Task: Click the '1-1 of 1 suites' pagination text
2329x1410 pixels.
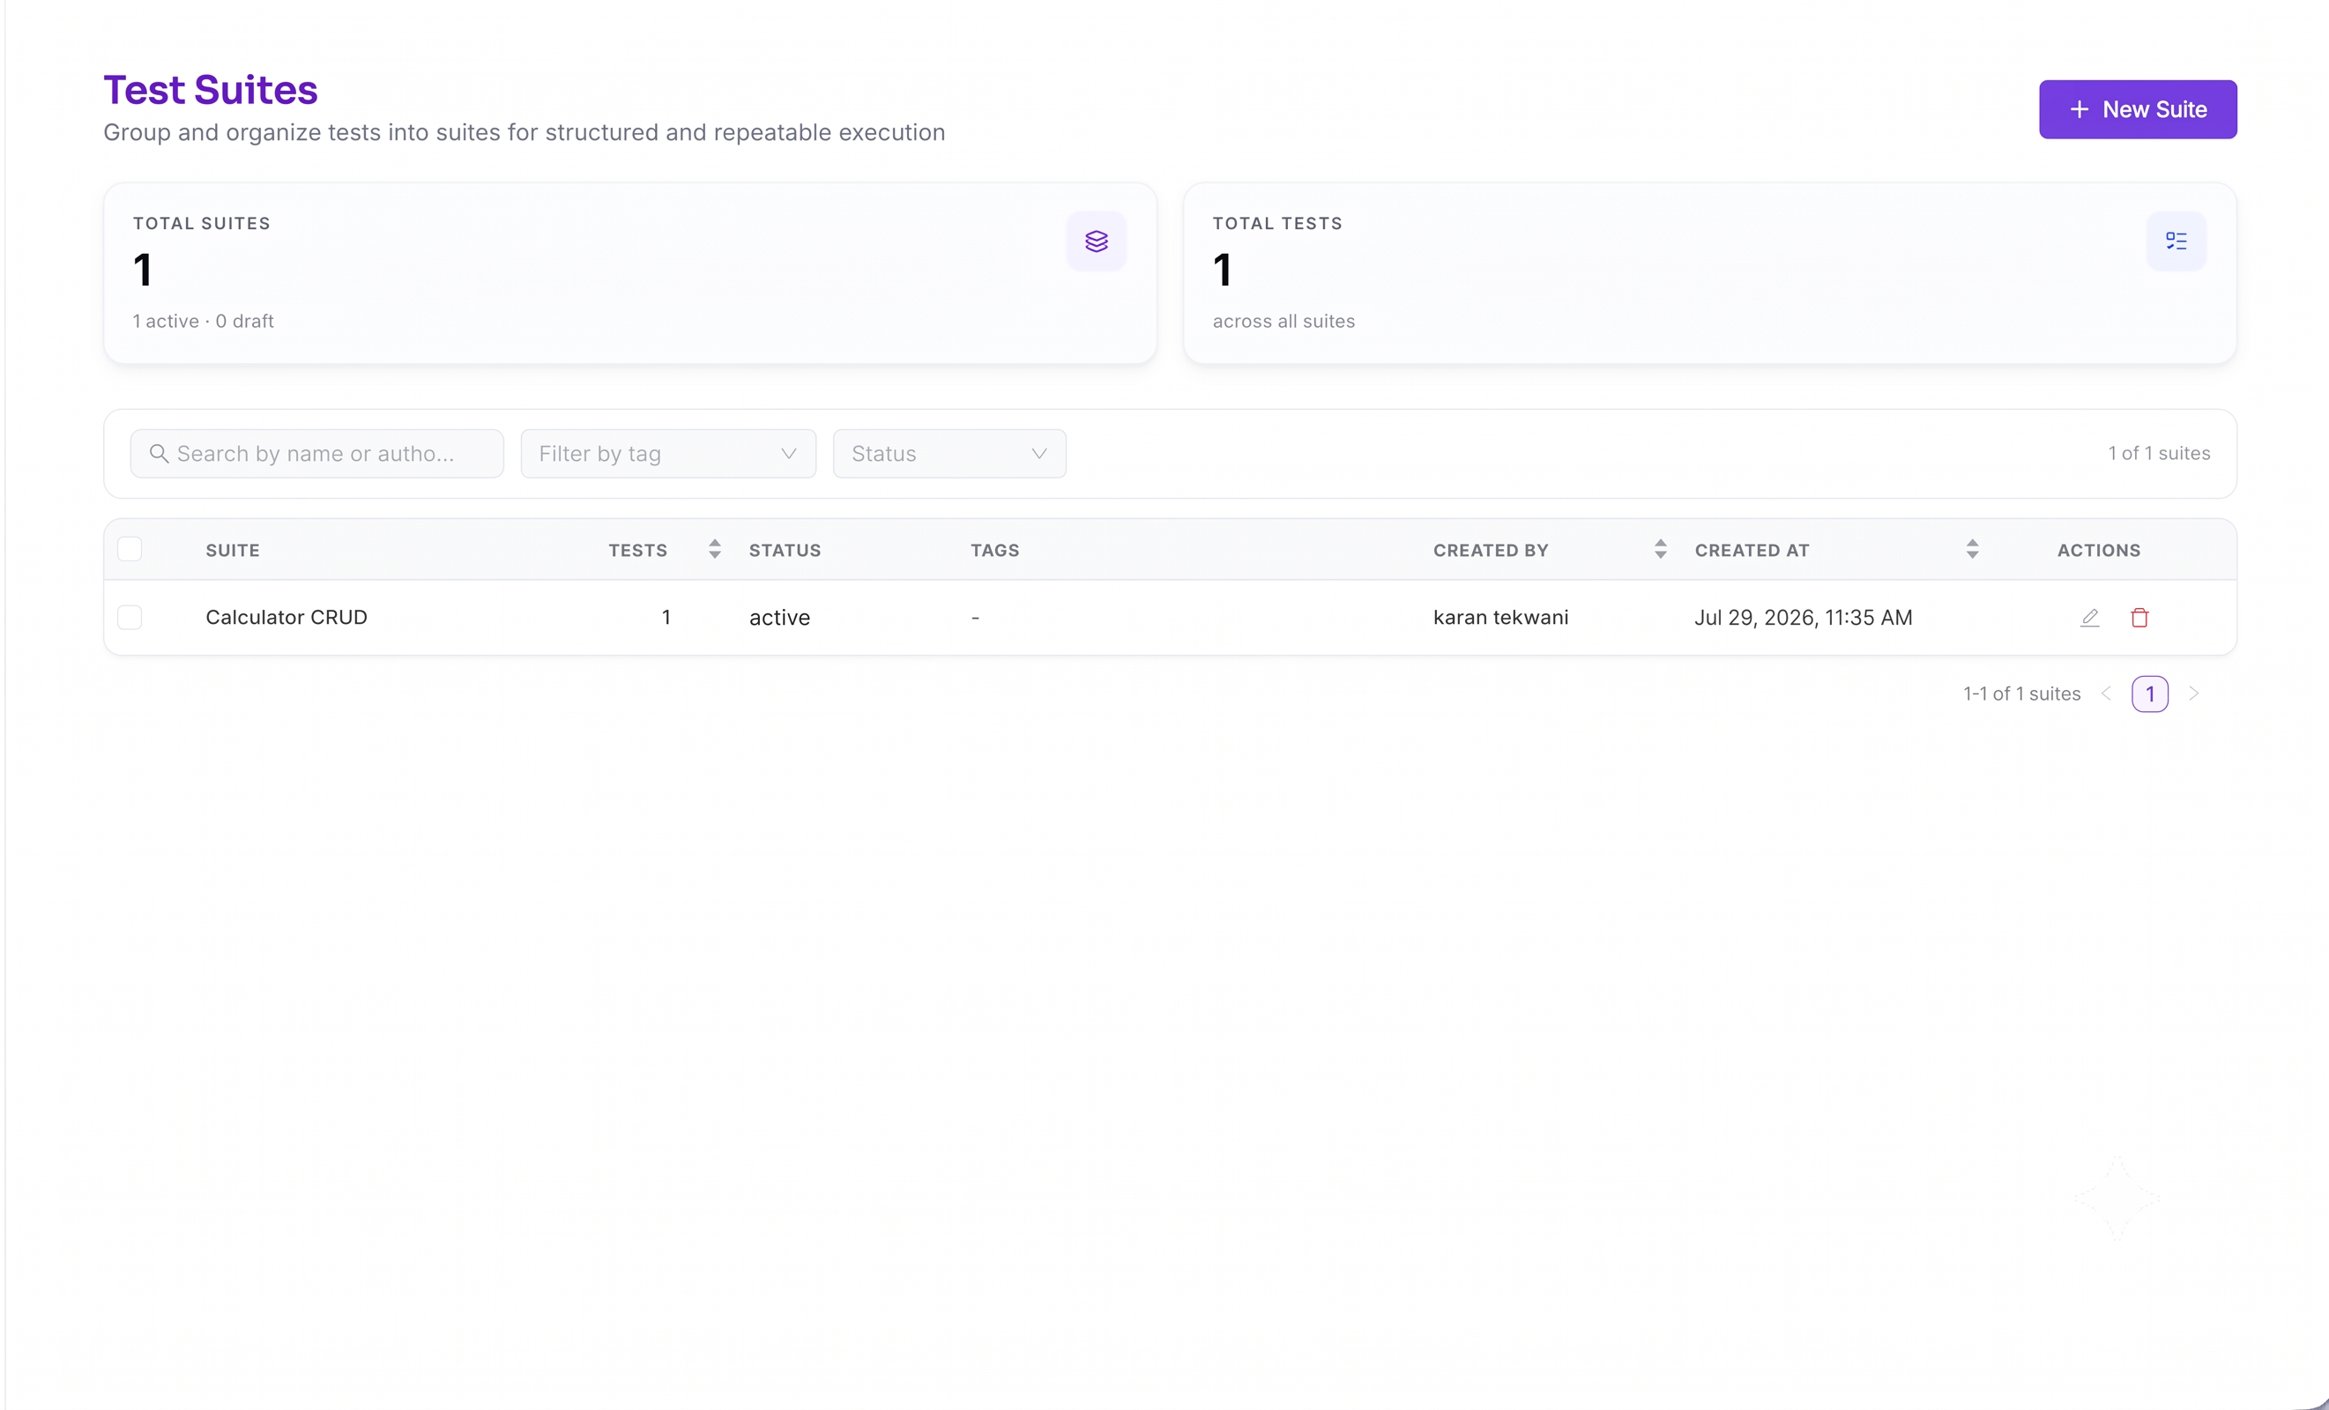Action: pyautogui.click(x=2022, y=694)
